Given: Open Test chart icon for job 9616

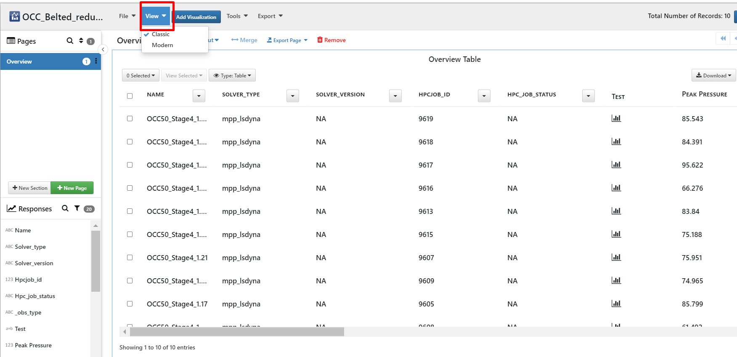Looking at the screenshot, I should click(x=616, y=188).
